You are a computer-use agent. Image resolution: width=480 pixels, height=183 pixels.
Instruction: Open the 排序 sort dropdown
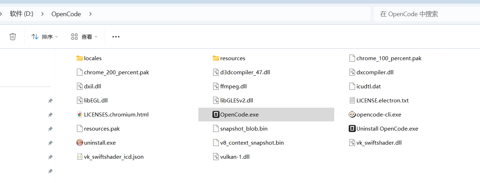(x=44, y=37)
